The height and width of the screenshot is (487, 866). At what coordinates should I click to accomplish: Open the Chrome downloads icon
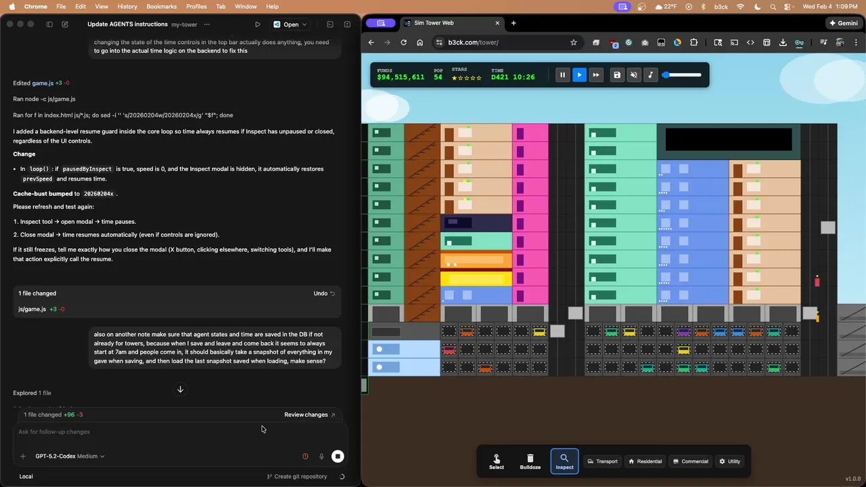[x=783, y=43]
